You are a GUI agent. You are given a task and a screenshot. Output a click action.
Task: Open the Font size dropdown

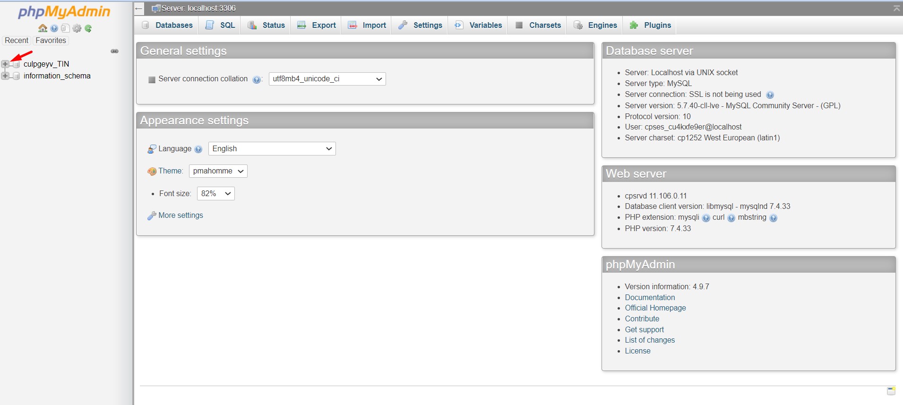[215, 194]
